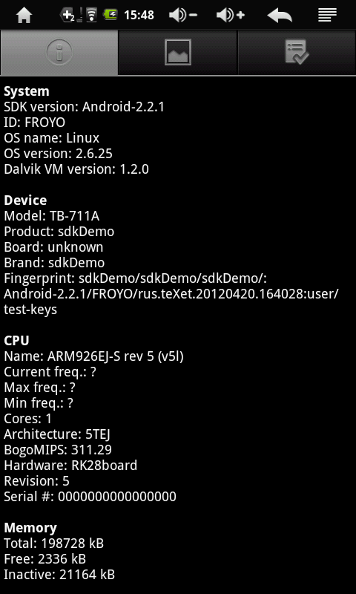Tap the Memory section heading
Image resolution: width=356 pixels, height=594 pixels.
pos(30,528)
